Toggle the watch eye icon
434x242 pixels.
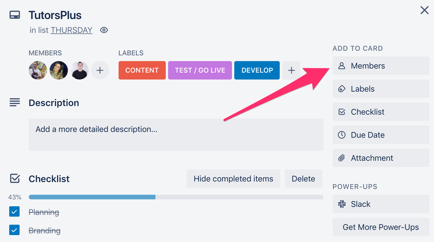104,30
